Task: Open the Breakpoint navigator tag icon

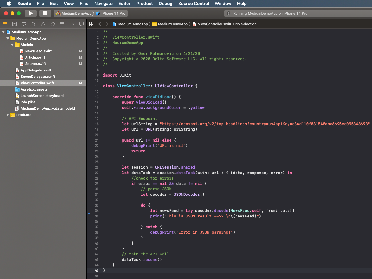Action: click(71, 24)
